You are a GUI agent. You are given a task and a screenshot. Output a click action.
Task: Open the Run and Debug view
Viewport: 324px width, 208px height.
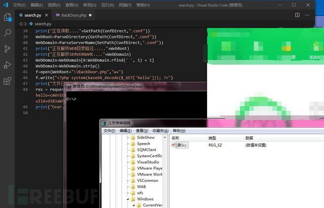tap(8, 65)
